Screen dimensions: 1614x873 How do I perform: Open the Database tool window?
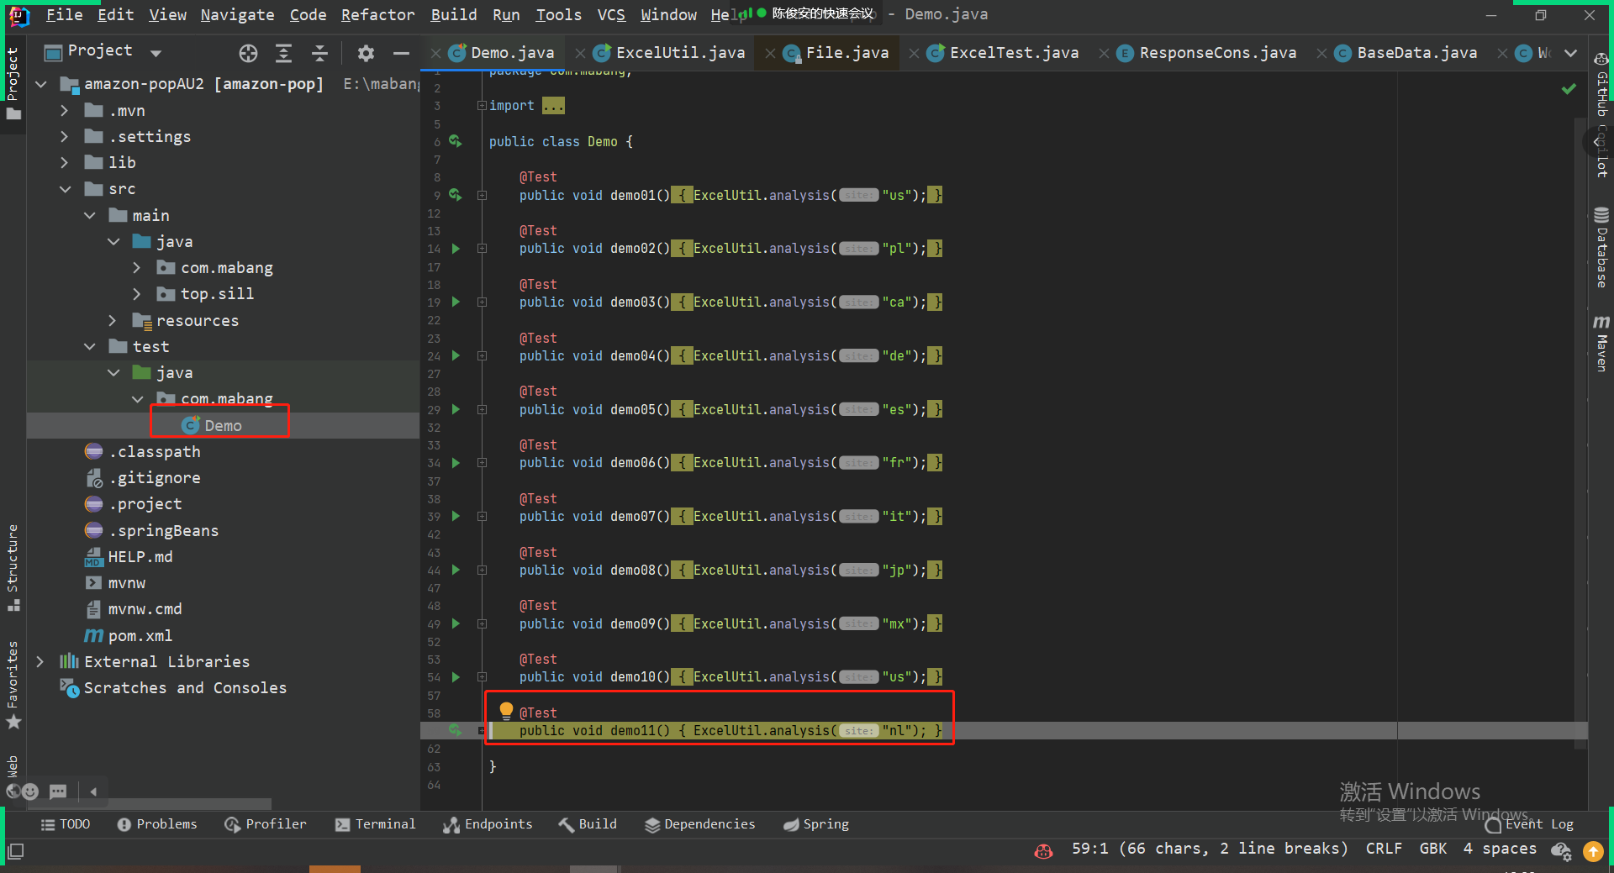click(1601, 248)
